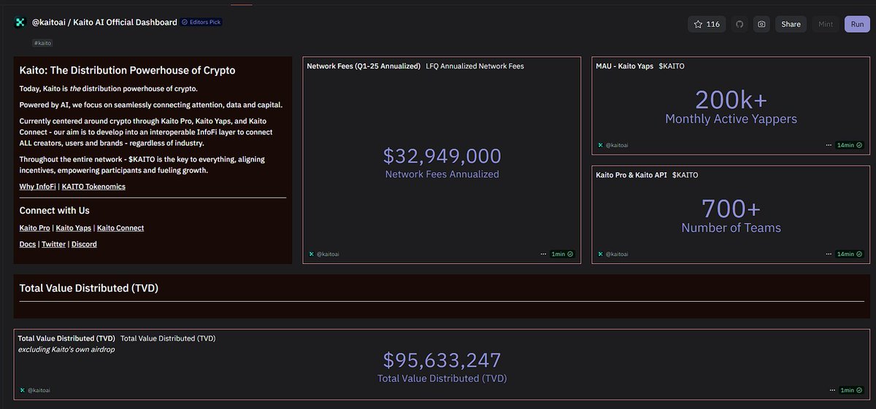Visit the Kaito Connect link
The image size is (876, 409).
[x=120, y=228]
